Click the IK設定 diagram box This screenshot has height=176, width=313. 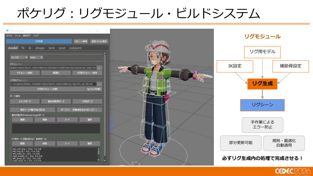pos(235,66)
